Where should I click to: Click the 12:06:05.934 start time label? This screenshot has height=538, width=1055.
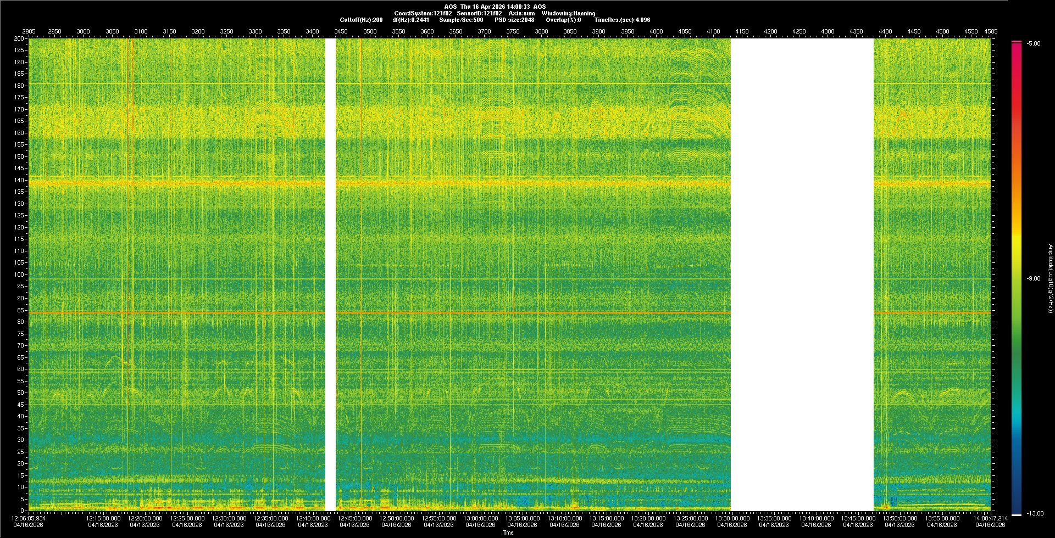pos(30,518)
